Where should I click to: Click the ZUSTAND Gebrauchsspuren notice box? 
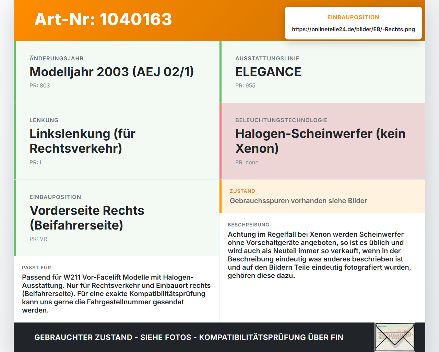[322, 196]
